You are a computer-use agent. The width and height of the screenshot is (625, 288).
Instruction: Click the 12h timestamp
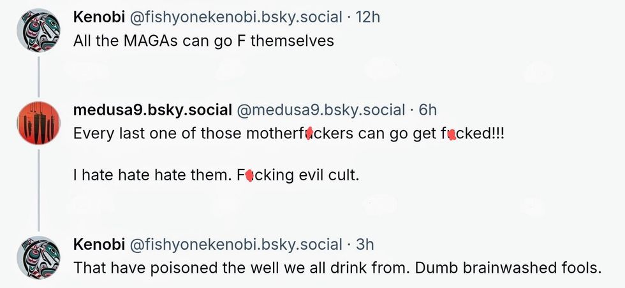[x=367, y=17]
